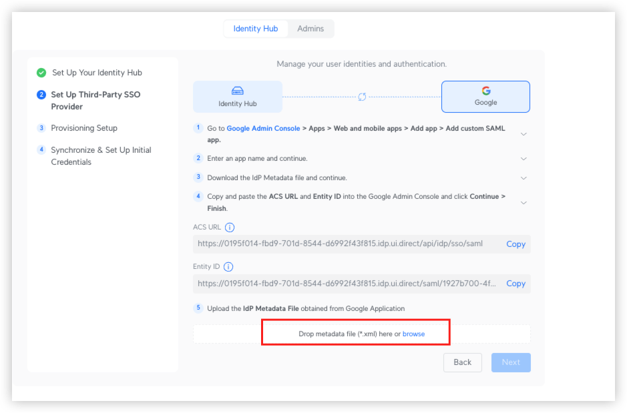Click the sync arrows icon between providers
The image size is (627, 413).
(x=362, y=97)
